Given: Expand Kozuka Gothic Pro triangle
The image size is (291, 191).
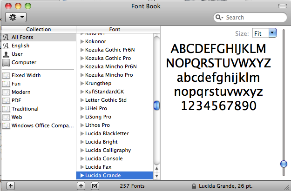Looking at the screenshot, I should (x=82, y=58).
